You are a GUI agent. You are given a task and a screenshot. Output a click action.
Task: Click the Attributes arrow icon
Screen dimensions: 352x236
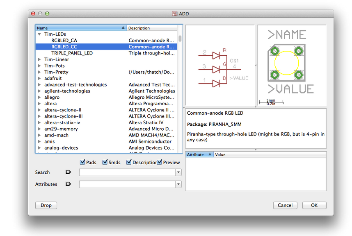pos(68,184)
